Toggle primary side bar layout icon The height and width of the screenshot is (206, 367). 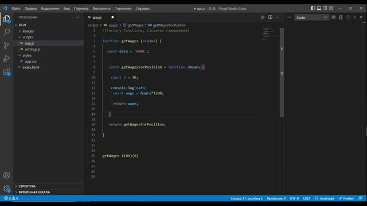point(313,9)
